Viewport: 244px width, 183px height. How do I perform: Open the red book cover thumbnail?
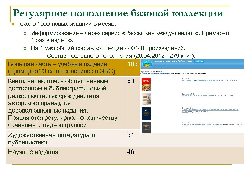tap(146, 84)
